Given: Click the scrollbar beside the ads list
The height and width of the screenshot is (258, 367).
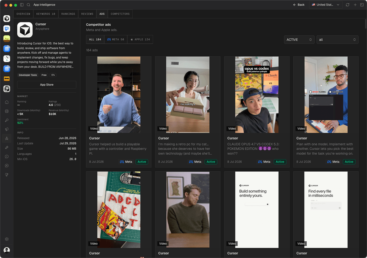Looking at the screenshot, I should [x=366, y=24].
